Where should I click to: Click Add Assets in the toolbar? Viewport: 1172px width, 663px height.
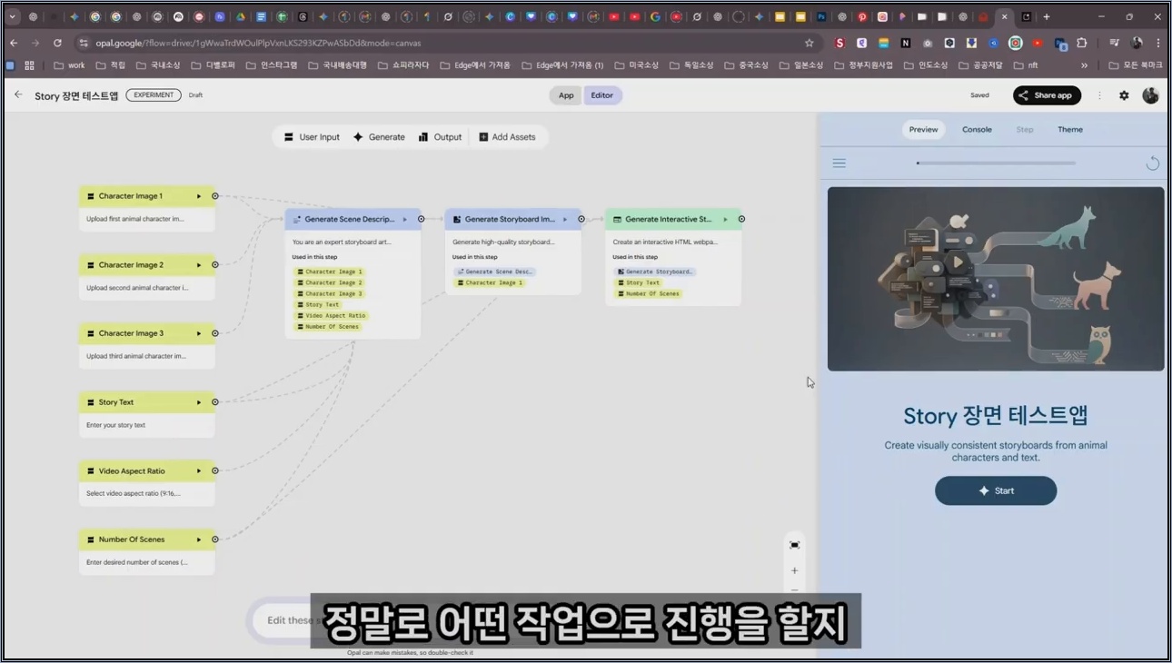pyautogui.click(x=507, y=137)
